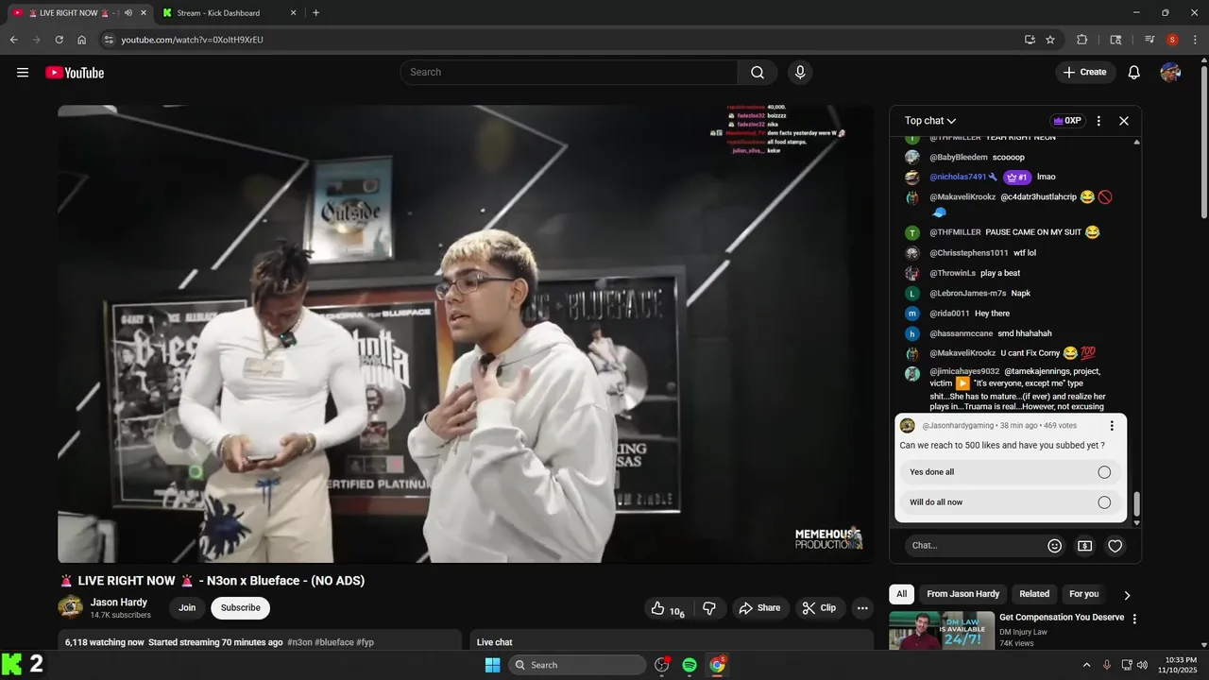The image size is (1209, 680).
Task: Show hidden system tray icons
Action: click(1086, 665)
